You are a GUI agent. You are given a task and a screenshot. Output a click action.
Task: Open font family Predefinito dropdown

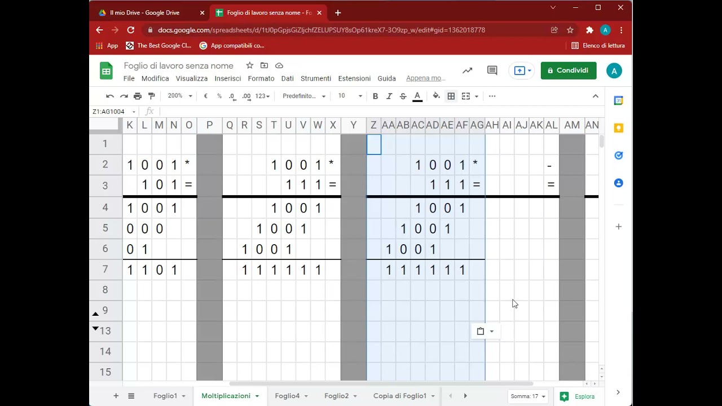tap(304, 96)
